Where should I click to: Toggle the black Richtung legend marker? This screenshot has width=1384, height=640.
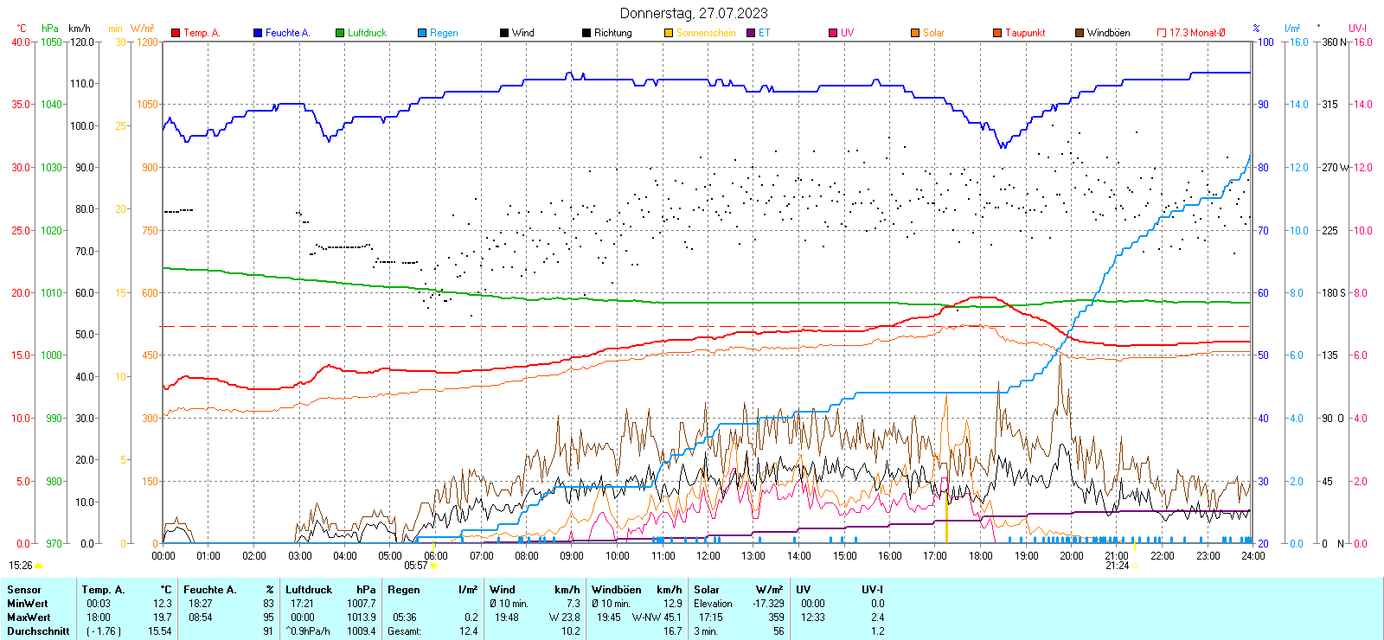click(x=586, y=33)
